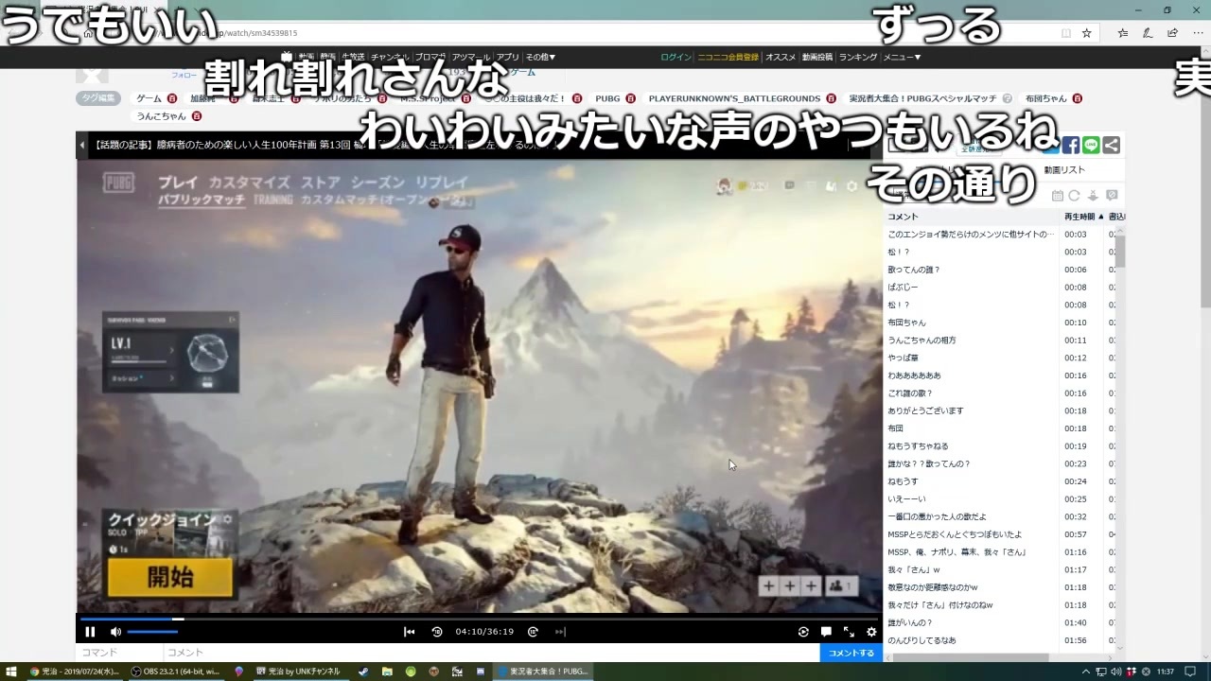Mute the video player volume
This screenshot has height=681, width=1211.
click(x=115, y=632)
